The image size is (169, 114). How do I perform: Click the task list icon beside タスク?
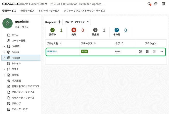point(9,69)
